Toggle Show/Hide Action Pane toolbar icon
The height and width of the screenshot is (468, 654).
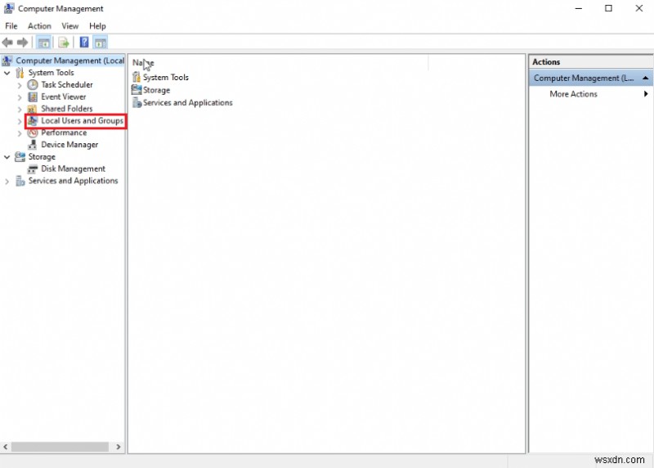[x=101, y=43]
